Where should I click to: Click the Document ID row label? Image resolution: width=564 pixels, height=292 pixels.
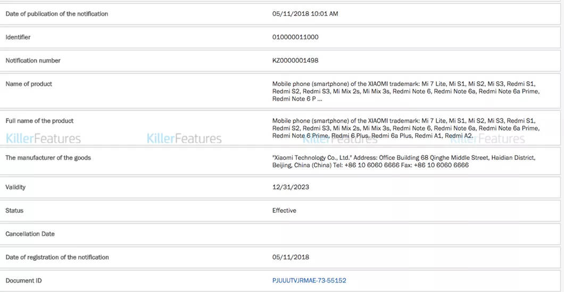point(23,280)
